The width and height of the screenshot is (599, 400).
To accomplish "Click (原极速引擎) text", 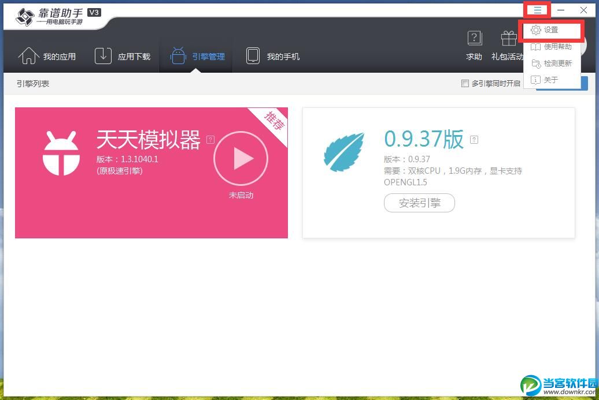I will pos(119,171).
